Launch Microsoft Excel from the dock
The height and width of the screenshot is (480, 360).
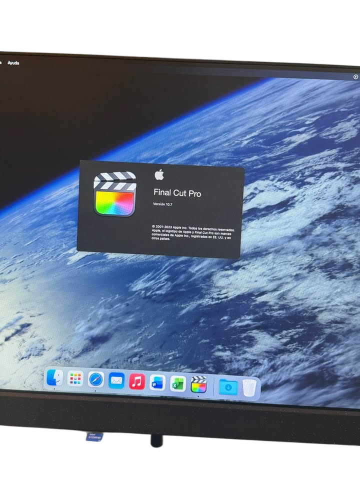178,383
